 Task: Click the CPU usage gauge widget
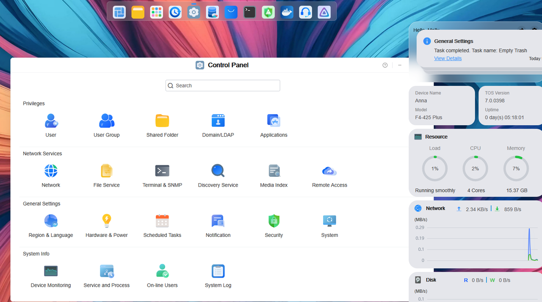tap(475, 168)
